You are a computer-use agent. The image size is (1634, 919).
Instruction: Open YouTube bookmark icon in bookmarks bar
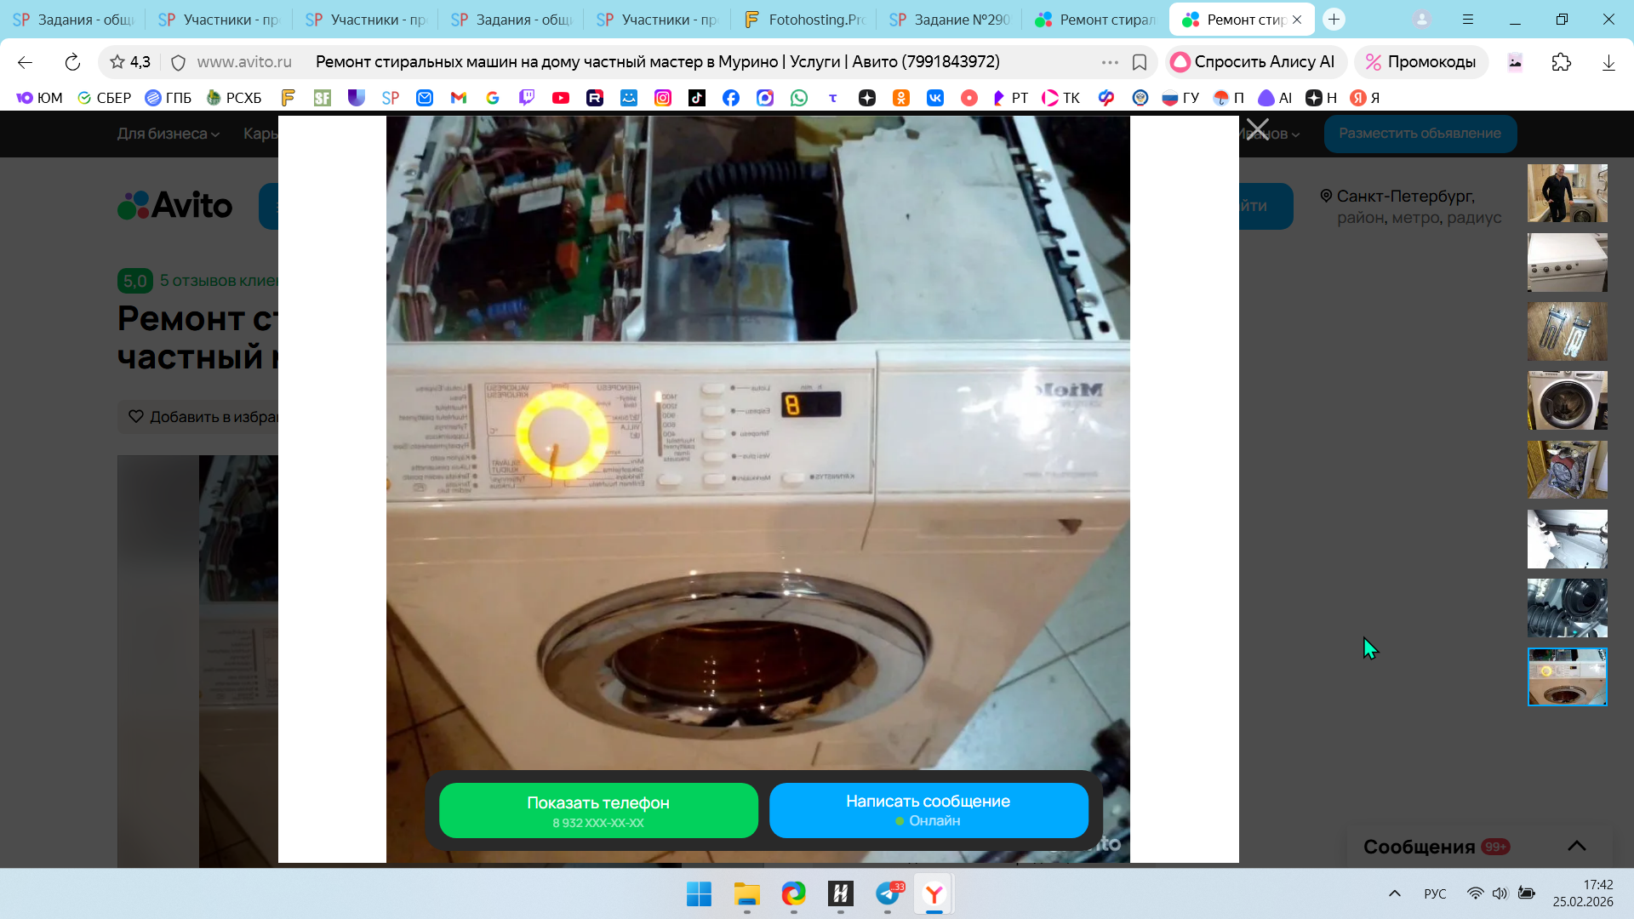[x=561, y=98]
